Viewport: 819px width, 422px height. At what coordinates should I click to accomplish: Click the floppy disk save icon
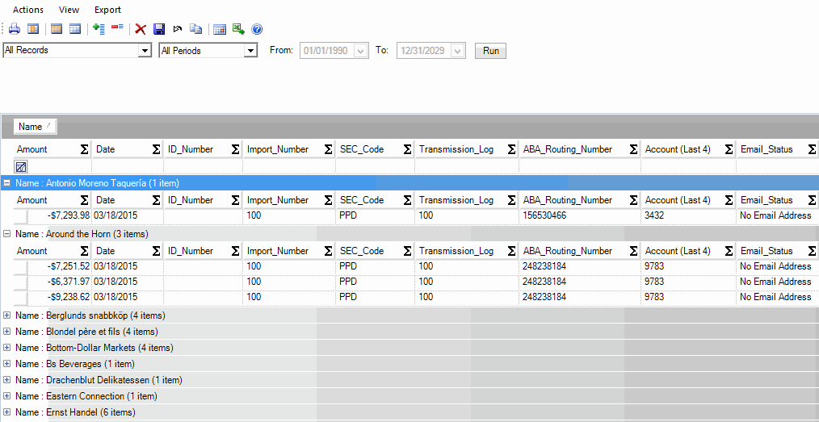(x=159, y=29)
